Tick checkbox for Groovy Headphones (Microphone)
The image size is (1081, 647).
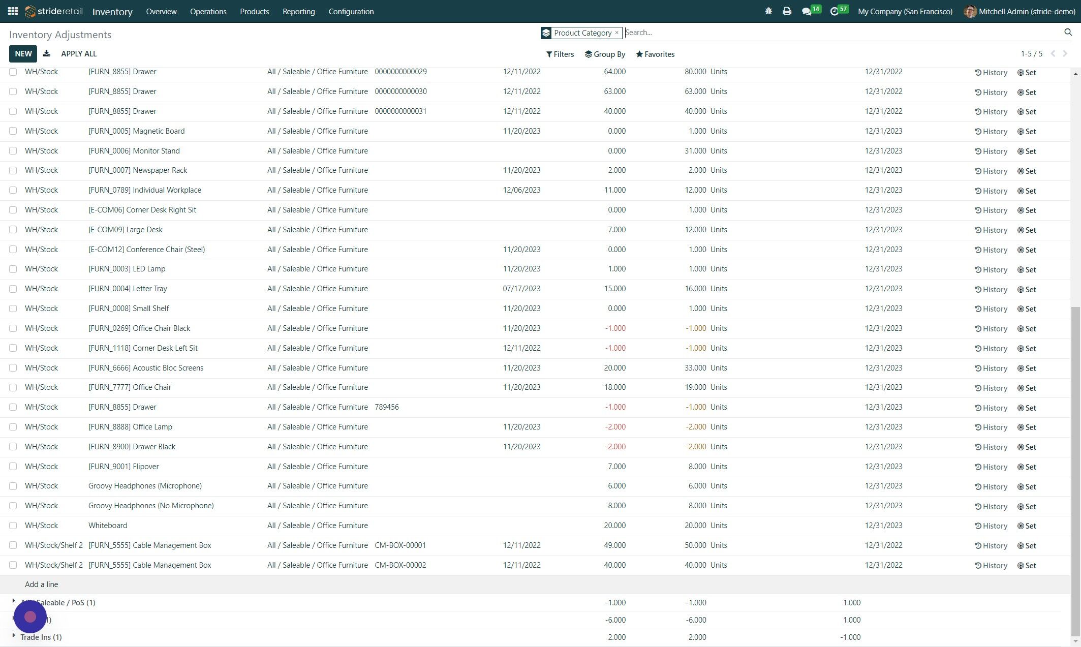point(13,486)
